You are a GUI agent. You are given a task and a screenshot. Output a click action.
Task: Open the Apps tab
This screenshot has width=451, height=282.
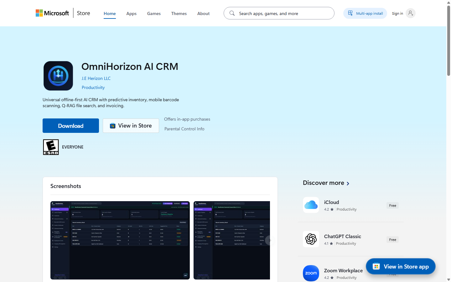132,13
